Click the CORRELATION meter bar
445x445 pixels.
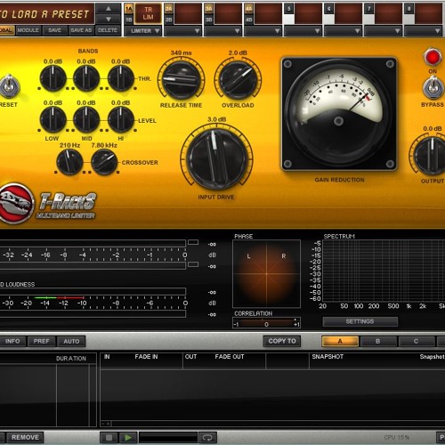(266, 323)
